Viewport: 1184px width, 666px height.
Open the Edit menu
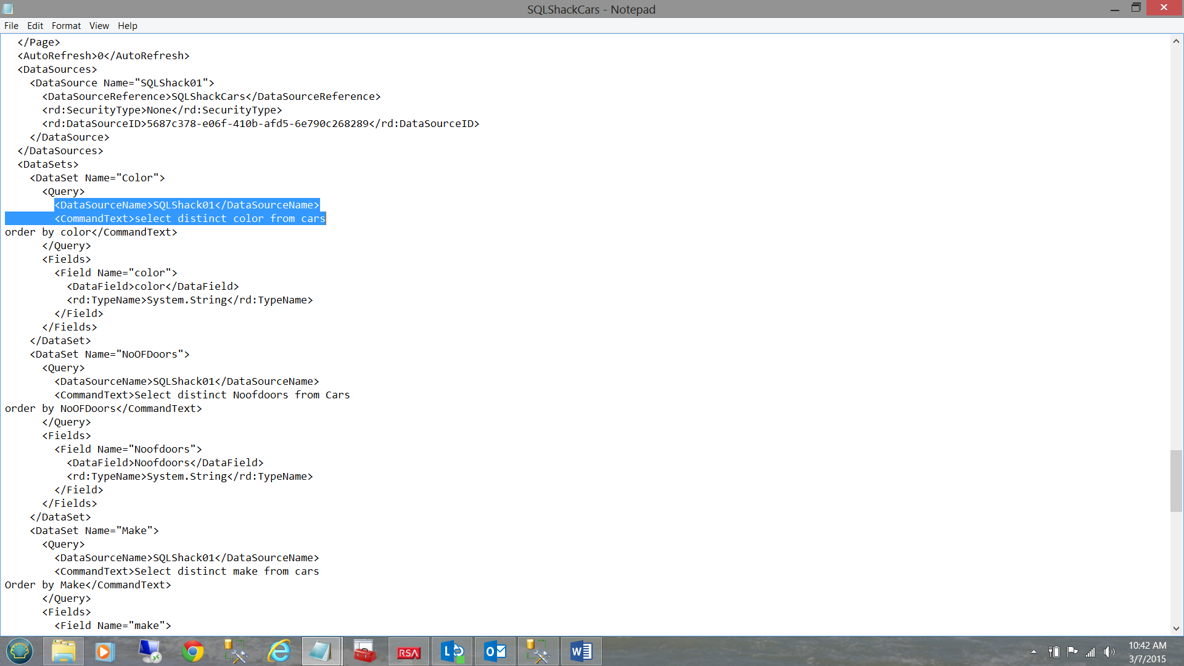pyautogui.click(x=35, y=25)
